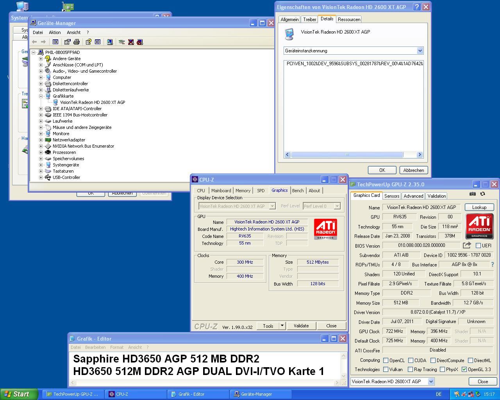Collapse the Grafikkarte tree node
The height and width of the screenshot is (400, 500).
41,96
